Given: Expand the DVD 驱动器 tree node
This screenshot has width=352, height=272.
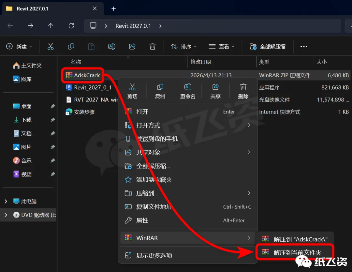Looking at the screenshot, I should click(x=6, y=215).
